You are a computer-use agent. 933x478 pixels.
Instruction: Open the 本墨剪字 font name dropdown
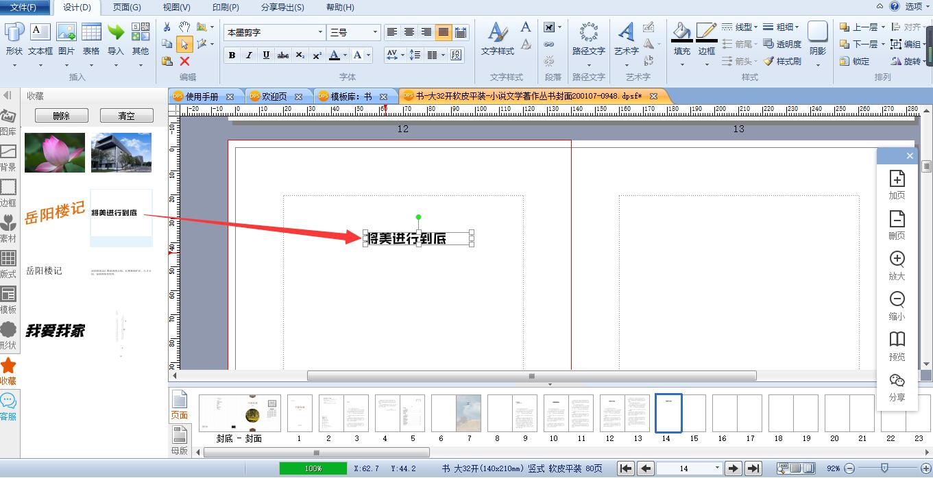[x=320, y=32]
